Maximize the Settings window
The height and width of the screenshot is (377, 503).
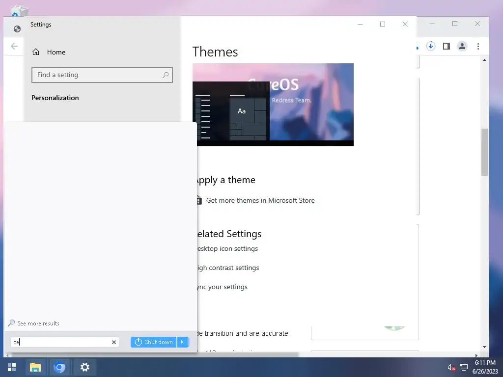pyautogui.click(x=382, y=24)
